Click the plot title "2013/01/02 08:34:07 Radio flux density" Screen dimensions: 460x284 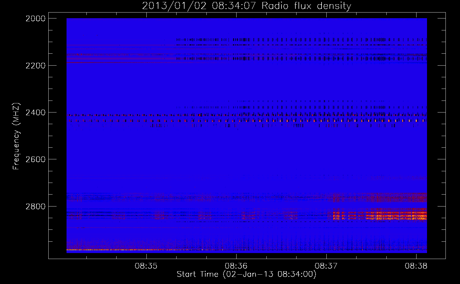(x=246, y=6)
